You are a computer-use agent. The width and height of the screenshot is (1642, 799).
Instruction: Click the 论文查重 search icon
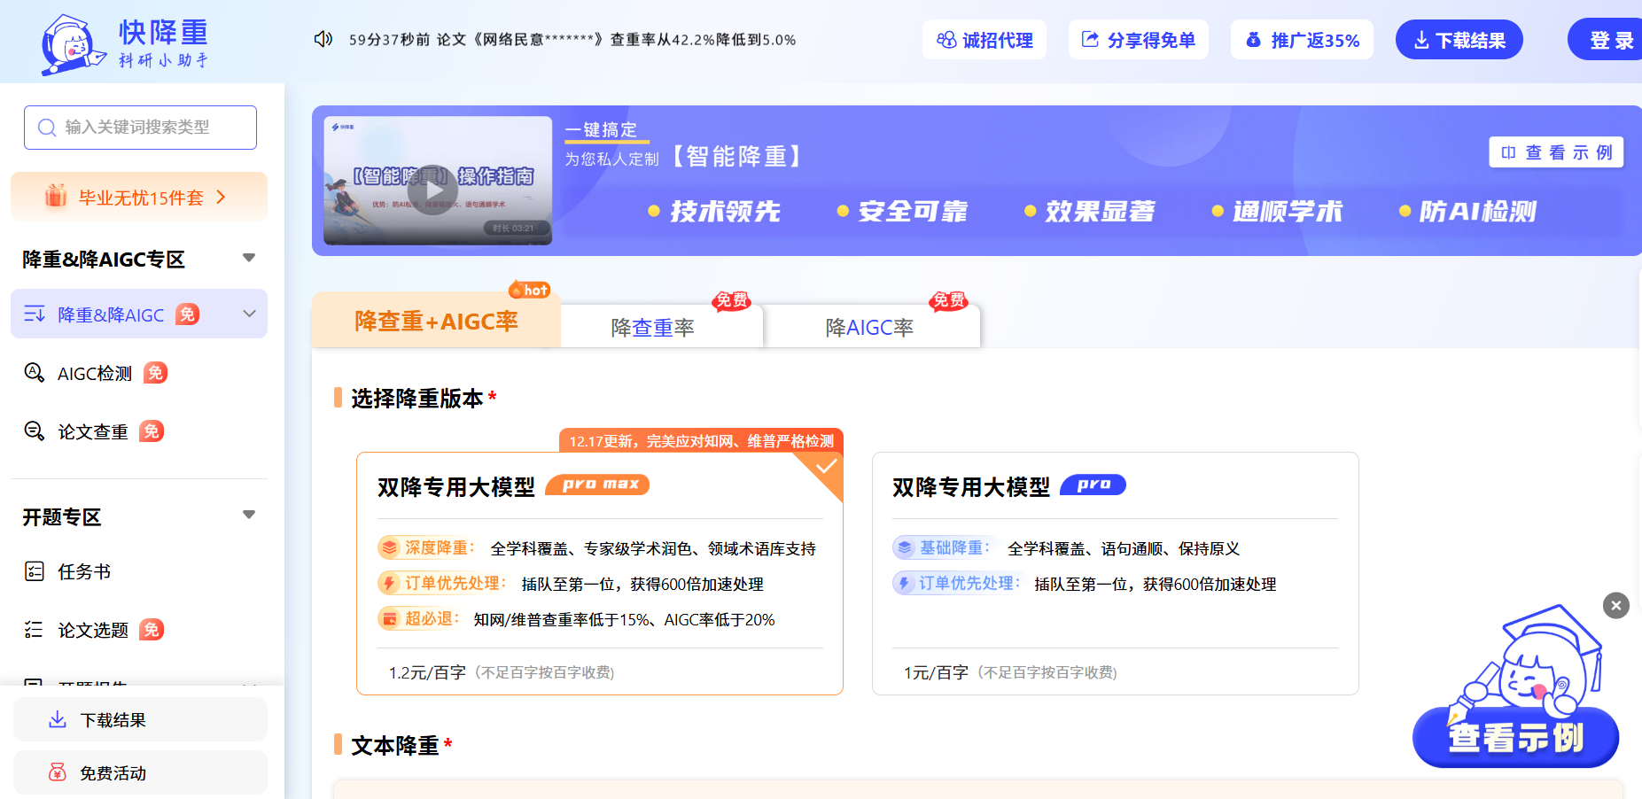tap(34, 431)
